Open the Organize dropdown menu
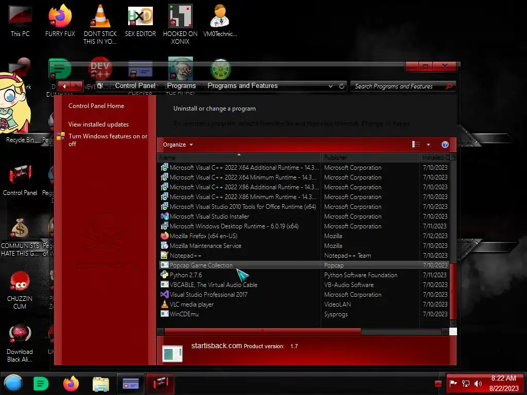The image size is (527, 395). click(178, 145)
